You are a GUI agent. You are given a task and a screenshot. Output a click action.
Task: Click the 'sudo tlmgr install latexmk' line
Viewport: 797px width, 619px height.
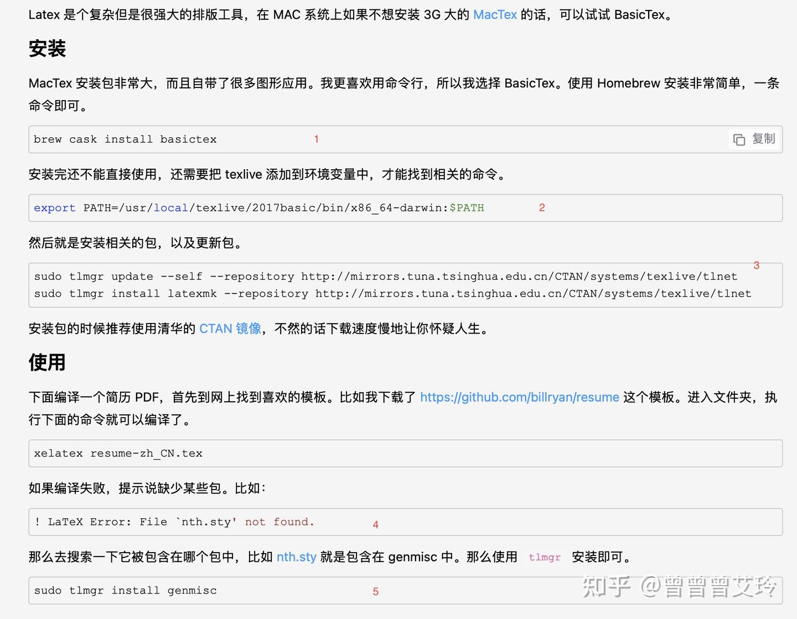coord(393,294)
